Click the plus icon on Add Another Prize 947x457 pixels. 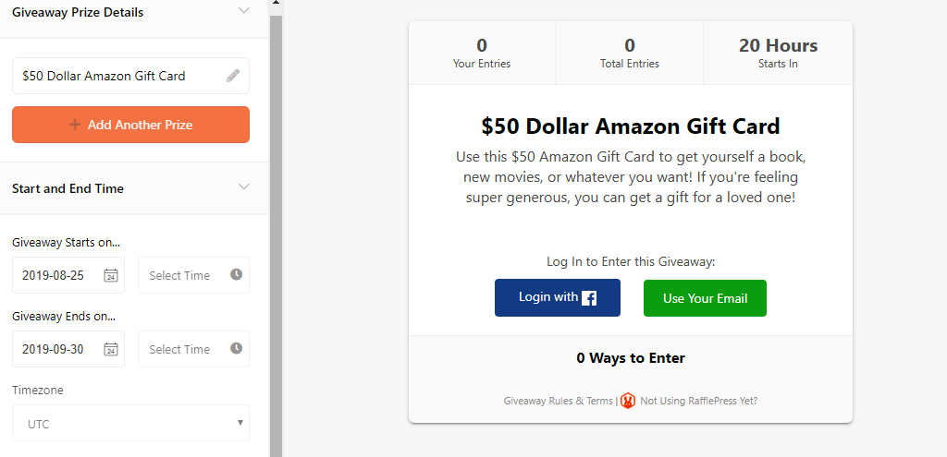click(x=75, y=125)
